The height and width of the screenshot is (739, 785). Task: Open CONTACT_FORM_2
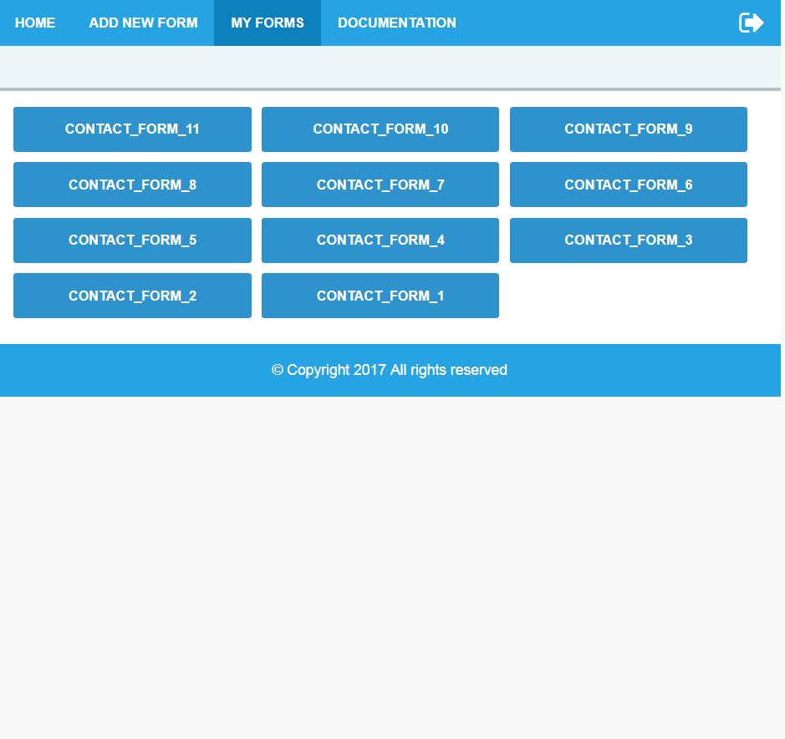[132, 296]
